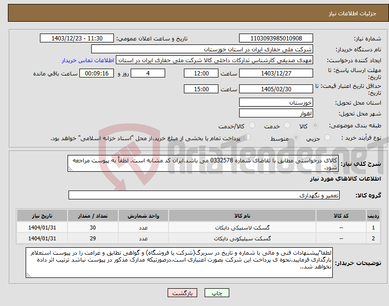Select the جزیی purchase type radio
389x306 pixels.
(327, 137)
